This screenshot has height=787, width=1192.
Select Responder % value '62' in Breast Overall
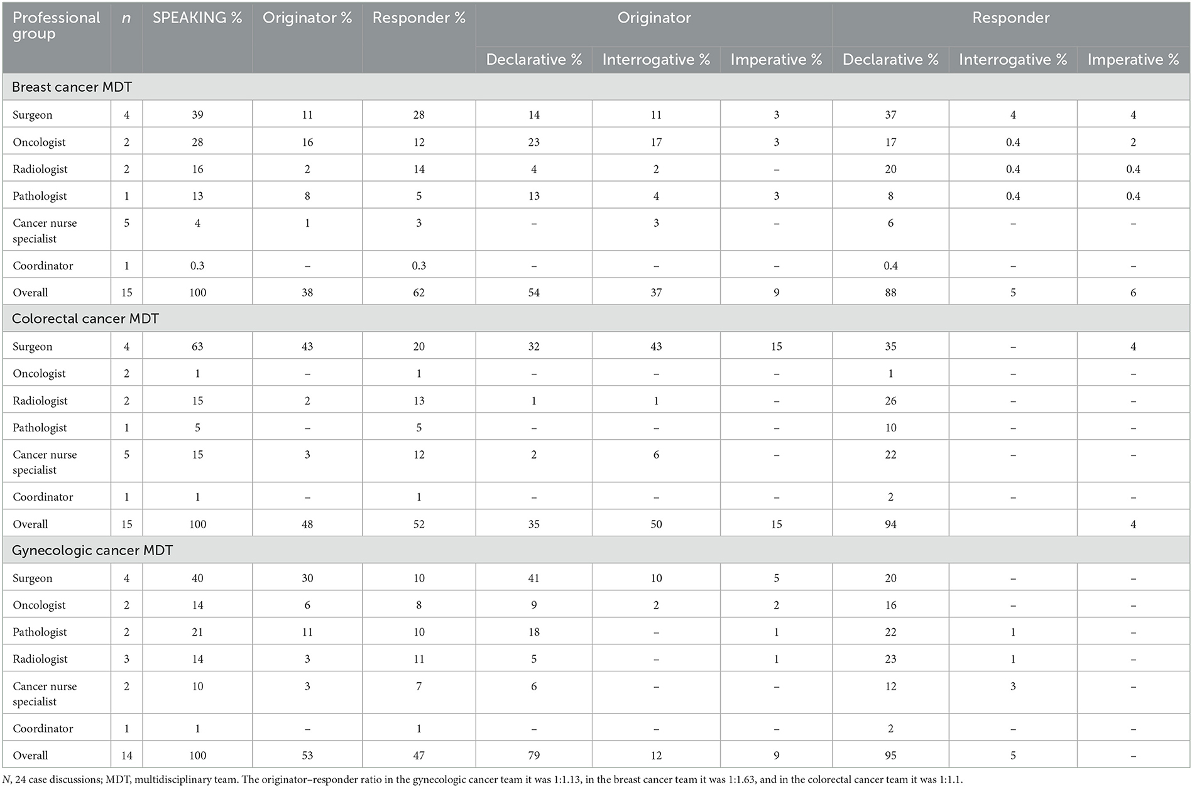419,293
